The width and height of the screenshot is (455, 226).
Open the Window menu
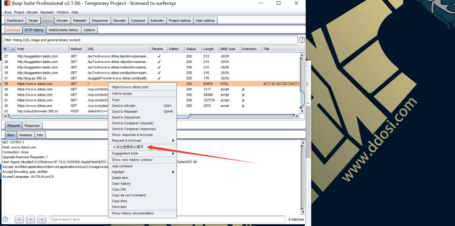pos(62,12)
